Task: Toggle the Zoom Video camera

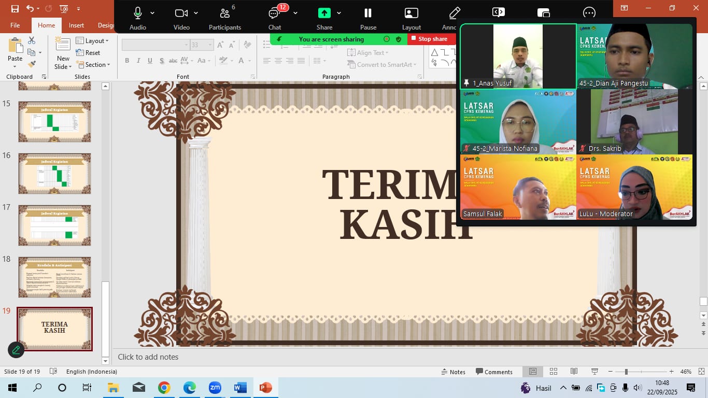Action: 181,19
